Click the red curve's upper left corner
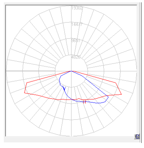 click(27, 83)
